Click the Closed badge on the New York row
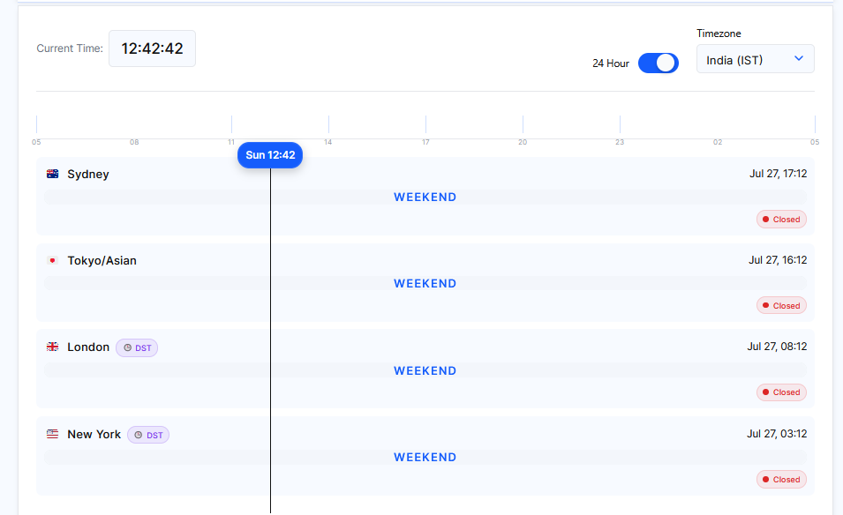This screenshot has height=515, width=843. point(781,479)
